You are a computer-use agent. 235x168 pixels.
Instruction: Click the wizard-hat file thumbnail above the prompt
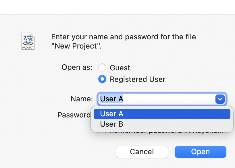coord(28,41)
